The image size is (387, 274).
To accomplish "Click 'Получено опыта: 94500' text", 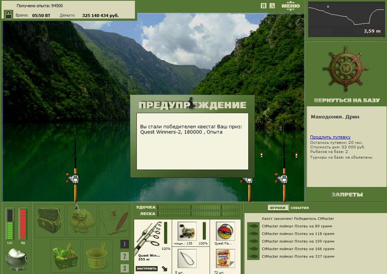I will click(40, 5).
